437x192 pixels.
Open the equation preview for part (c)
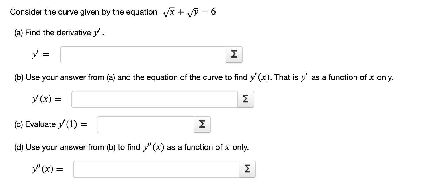pos(202,124)
